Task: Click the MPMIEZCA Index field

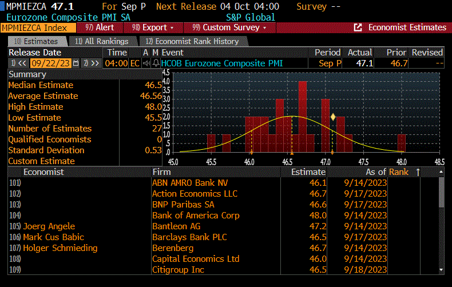Action: tap(38, 28)
